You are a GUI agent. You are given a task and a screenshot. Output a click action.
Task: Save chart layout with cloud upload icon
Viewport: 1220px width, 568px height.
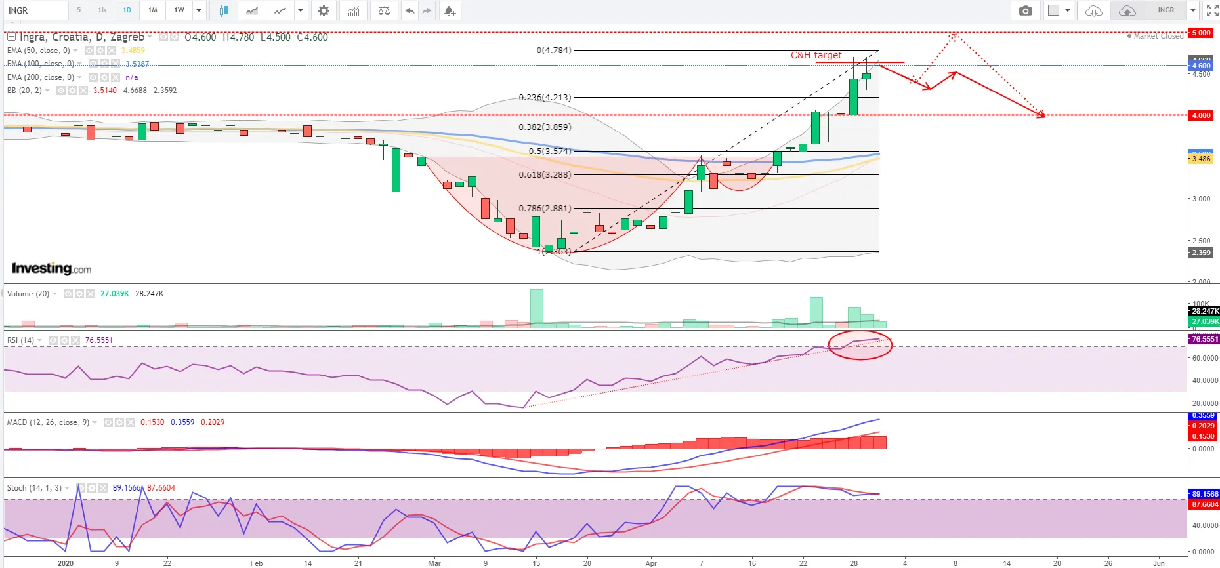click(x=1127, y=10)
